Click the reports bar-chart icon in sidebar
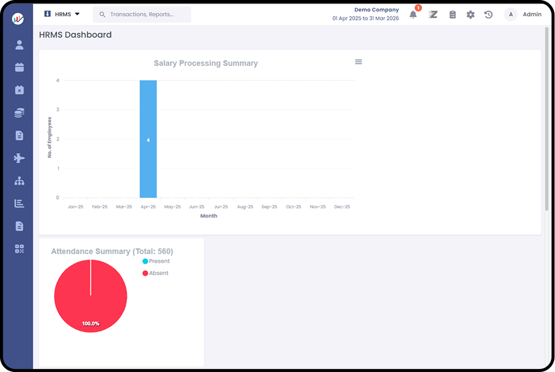 click(x=18, y=203)
